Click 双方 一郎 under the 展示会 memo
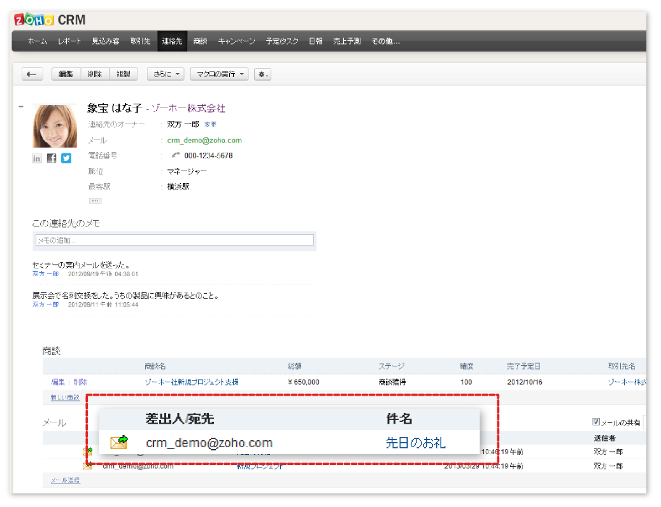The image size is (661, 507). (x=45, y=305)
